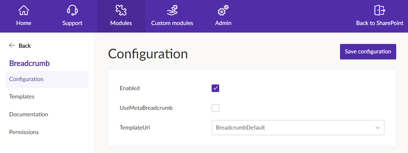The height and width of the screenshot is (153, 408).
Task: Click the Breadcrumb heading in sidebar
Action: (x=29, y=63)
